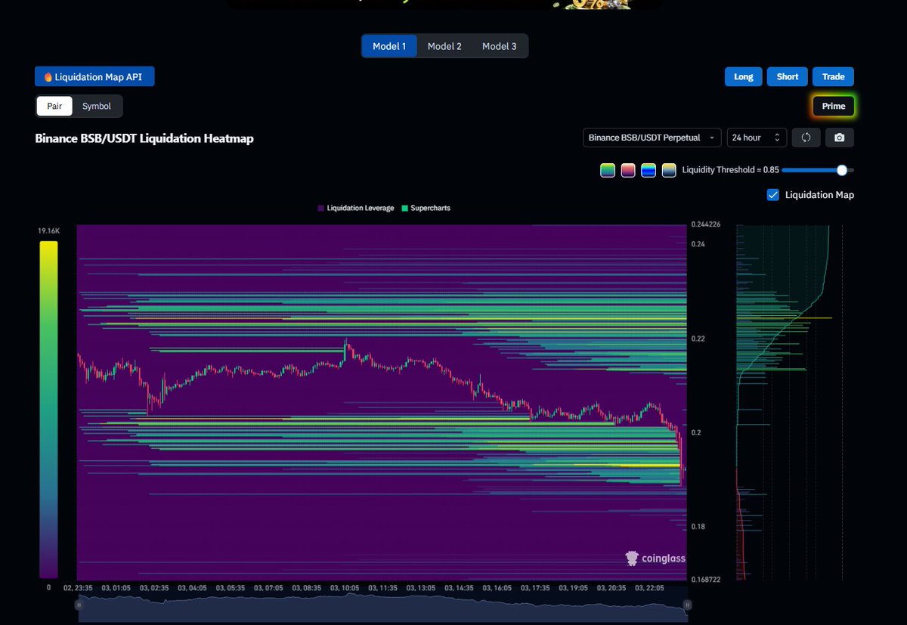Click the 03, 10:05 time axis label
Viewport: 907px width, 625px height.
point(344,588)
